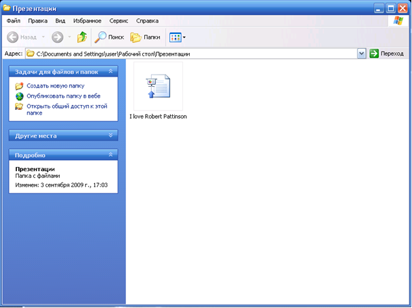Expand the address bar dropdown
Viewport: 412px width, 308px height.
tap(362, 54)
